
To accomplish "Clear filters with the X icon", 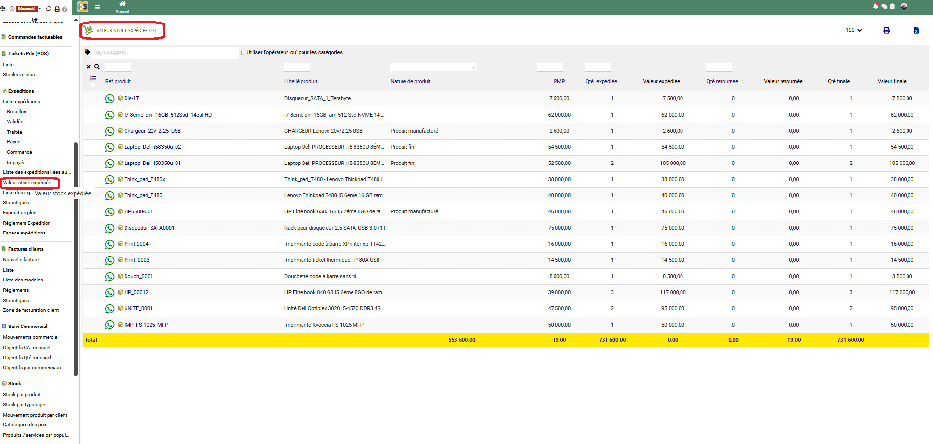I will pos(89,67).
